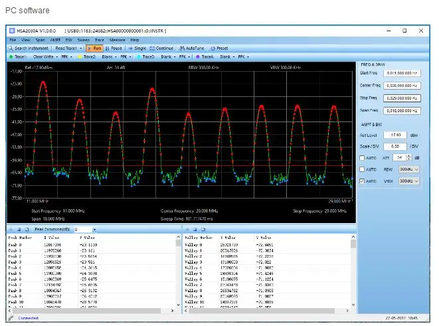Select the yellow Trace2 label
The image size is (439, 326).
pos(89,56)
